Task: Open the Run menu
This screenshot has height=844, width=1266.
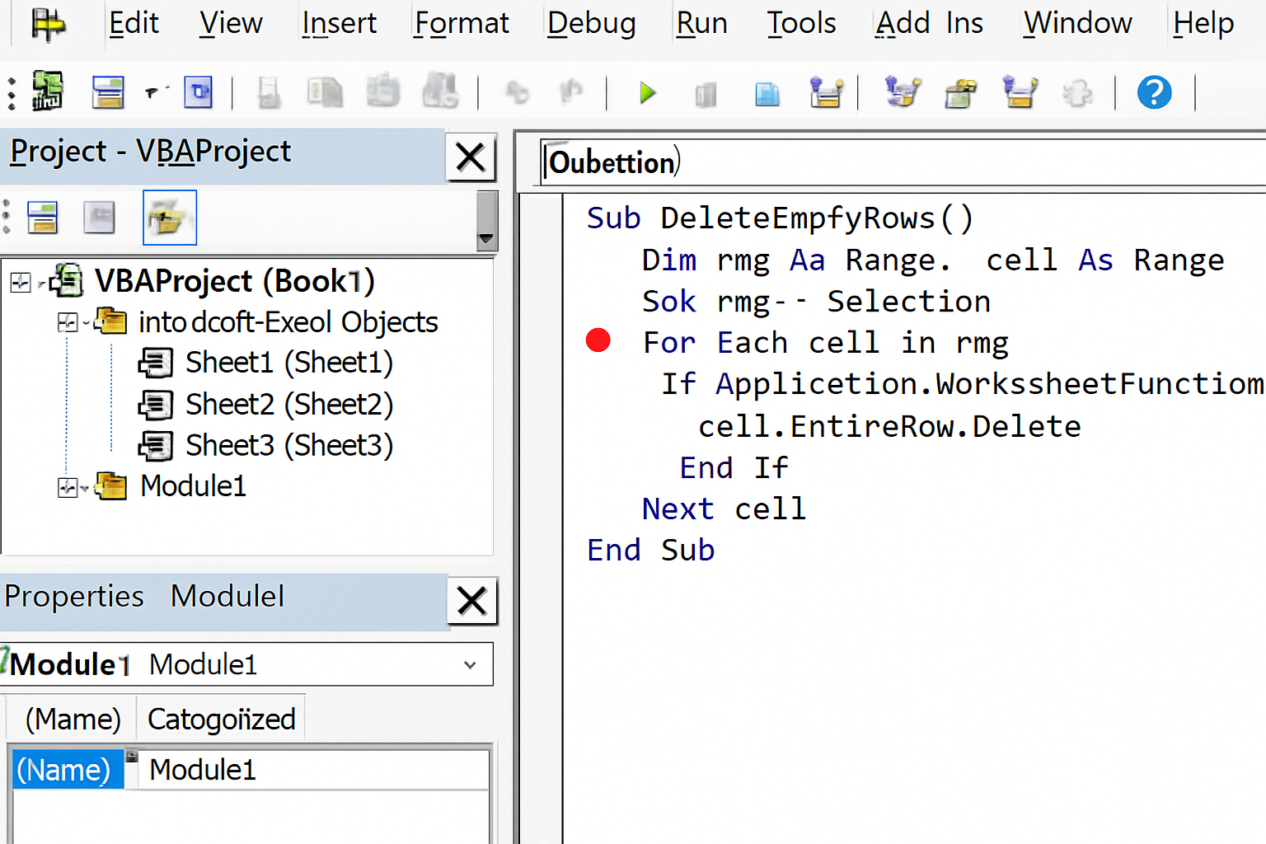Action: pyautogui.click(x=701, y=23)
